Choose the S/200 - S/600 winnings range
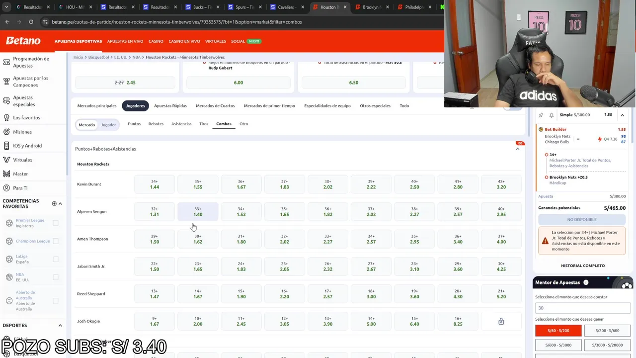 (x=607, y=331)
